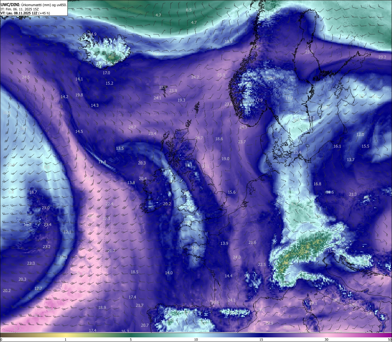
Task: Pick the 13.5 value west of Scotland
Action: pos(120,148)
